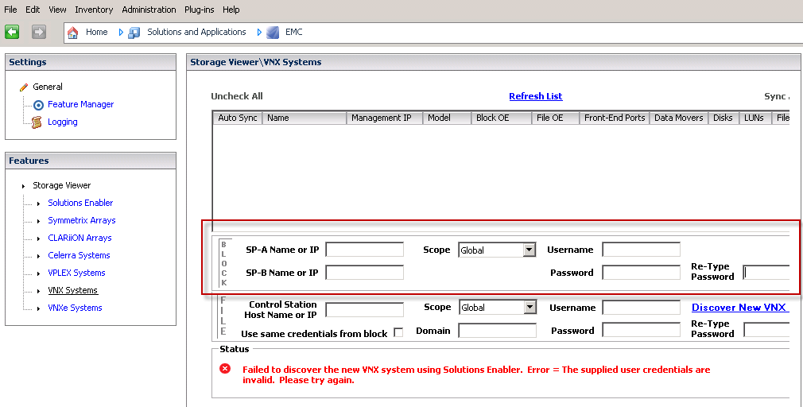
Task: Click the Block OE column header
Action: (x=502, y=118)
